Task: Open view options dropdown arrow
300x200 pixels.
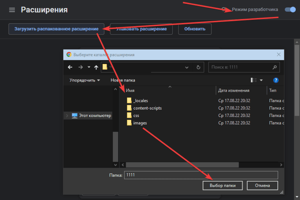Action: (x=261, y=80)
